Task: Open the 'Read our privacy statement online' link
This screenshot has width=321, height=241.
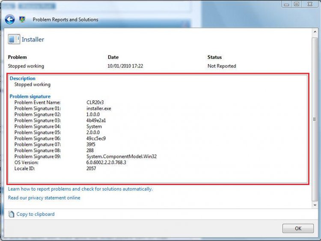Action: pyautogui.click(x=44, y=198)
